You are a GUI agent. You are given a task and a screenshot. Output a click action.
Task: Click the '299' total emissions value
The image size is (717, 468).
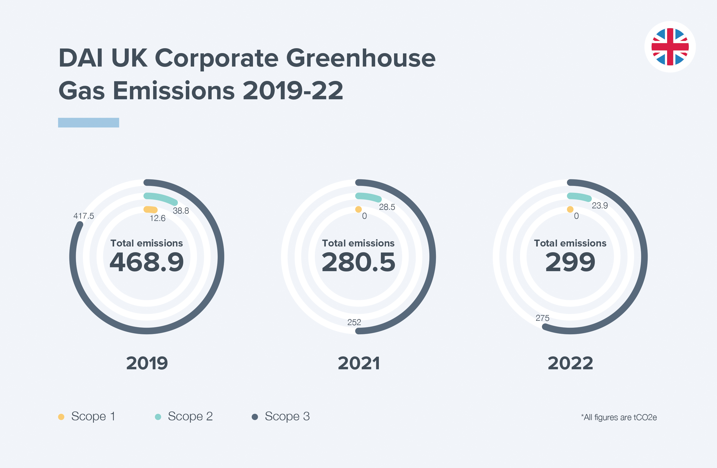570,262
